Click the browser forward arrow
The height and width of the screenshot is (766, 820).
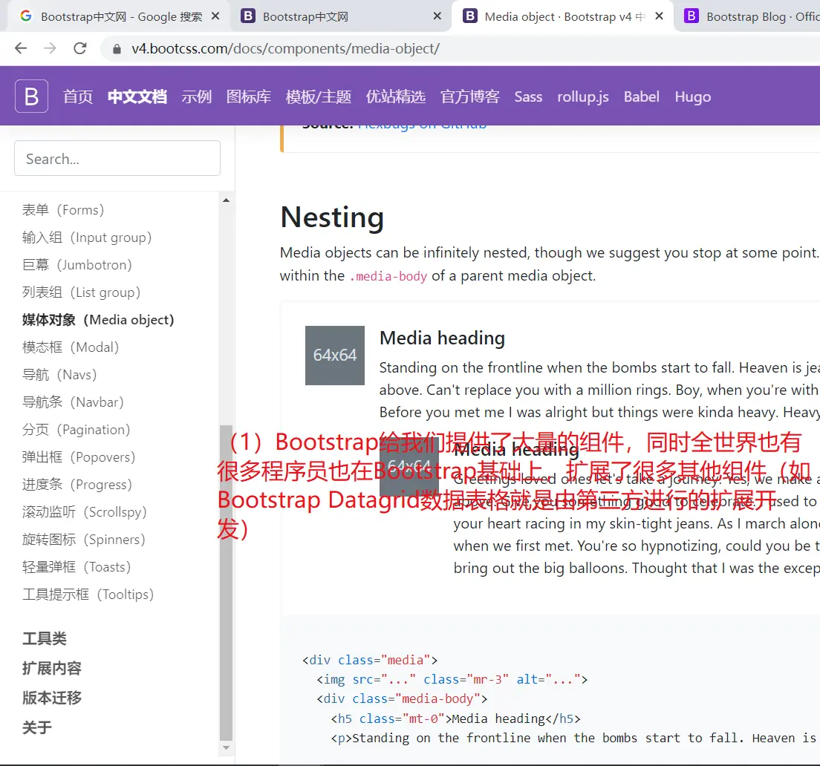pyautogui.click(x=50, y=49)
